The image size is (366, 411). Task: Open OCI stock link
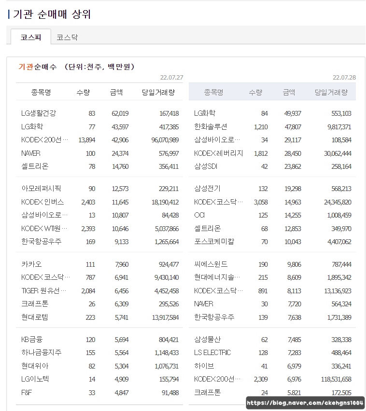click(199, 215)
